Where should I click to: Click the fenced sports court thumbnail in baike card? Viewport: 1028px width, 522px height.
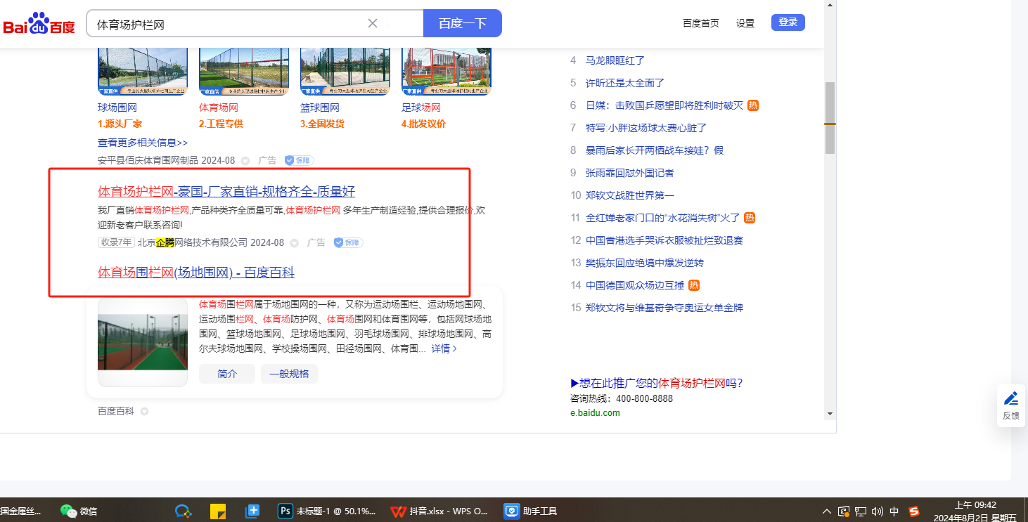(x=143, y=341)
